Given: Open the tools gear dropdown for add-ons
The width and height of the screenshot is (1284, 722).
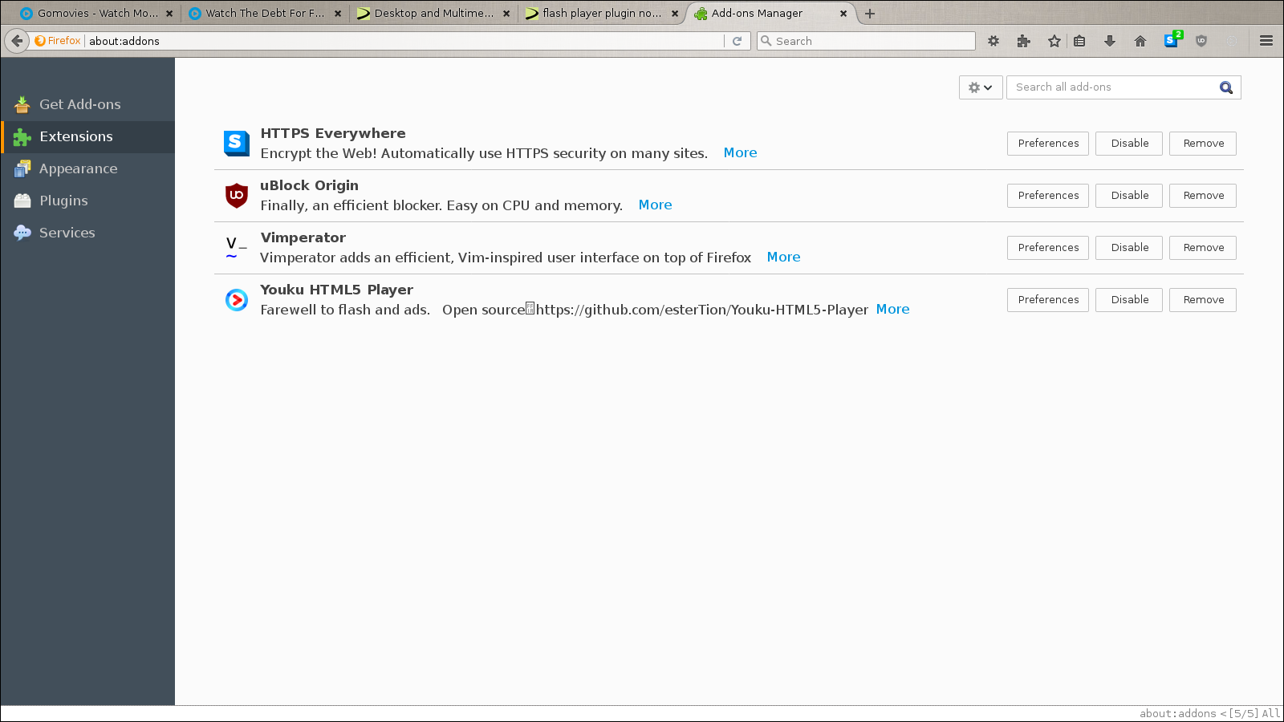Looking at the screenshot, I should click(x=981, y=87).
